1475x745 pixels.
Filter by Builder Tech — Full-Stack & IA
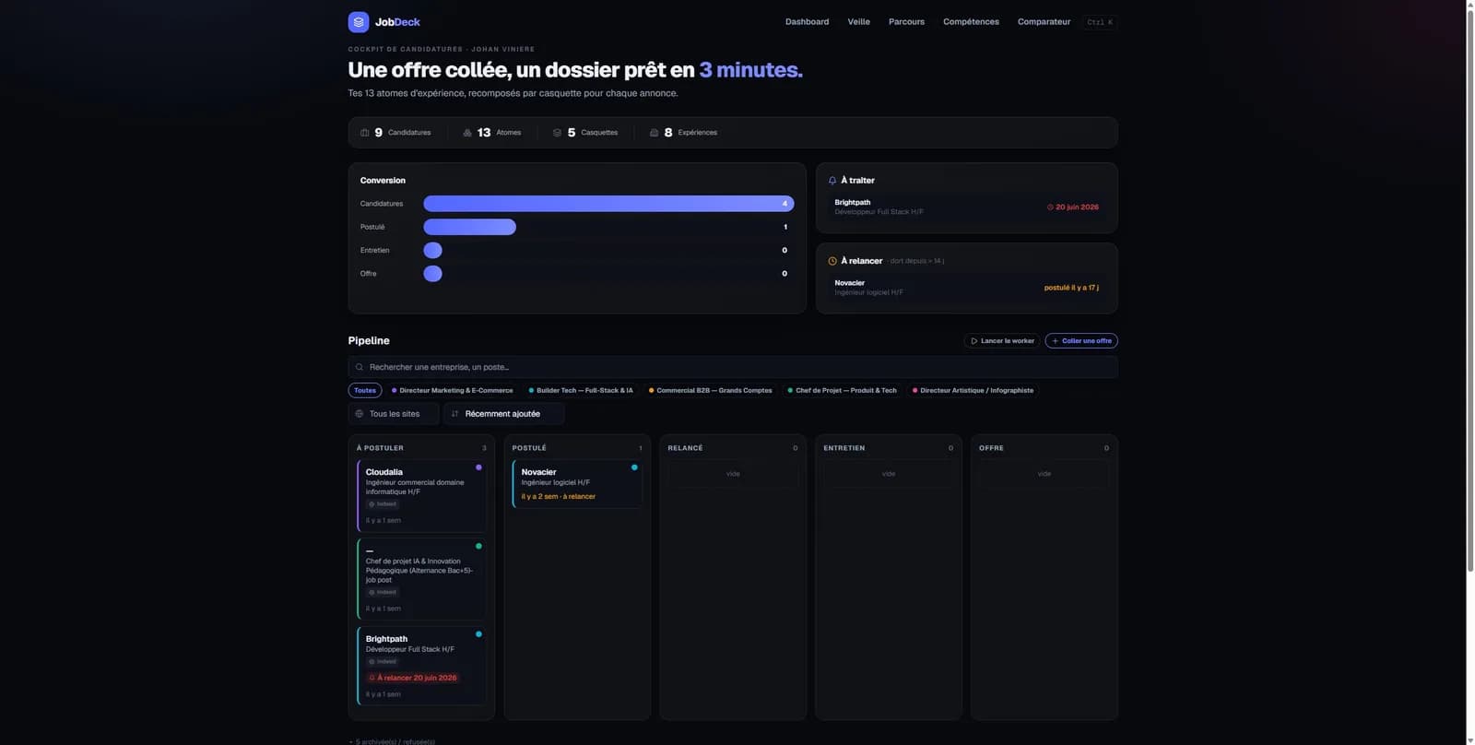click(581, 390)
